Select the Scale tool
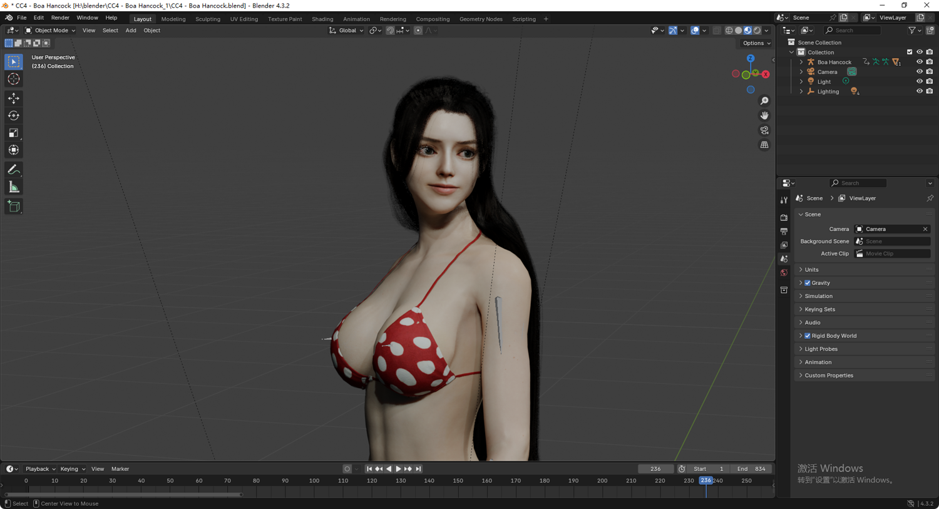The image size is (939, 509). [x=14, y=133]
